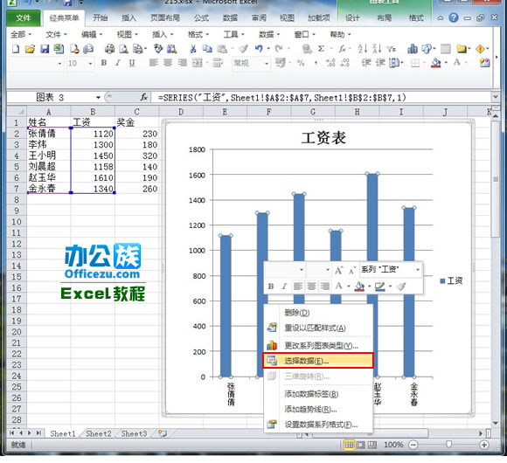Click the Increase decimal icon
507x463 pixels.
(x=330, y=63)
